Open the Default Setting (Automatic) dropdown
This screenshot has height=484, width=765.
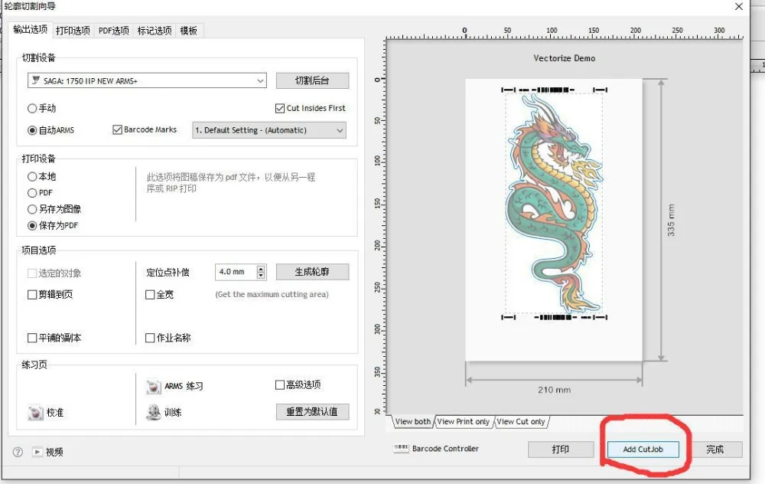(269, 130)
